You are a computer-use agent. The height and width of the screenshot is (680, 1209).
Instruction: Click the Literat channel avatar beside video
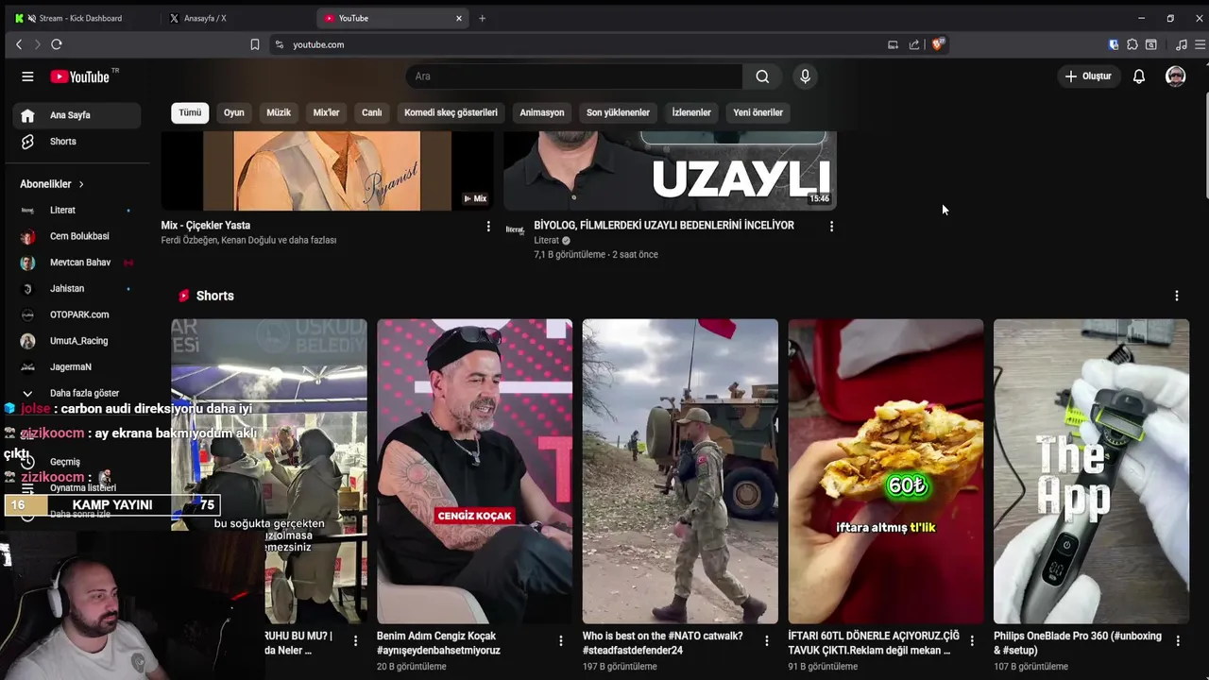coord(515,229)
